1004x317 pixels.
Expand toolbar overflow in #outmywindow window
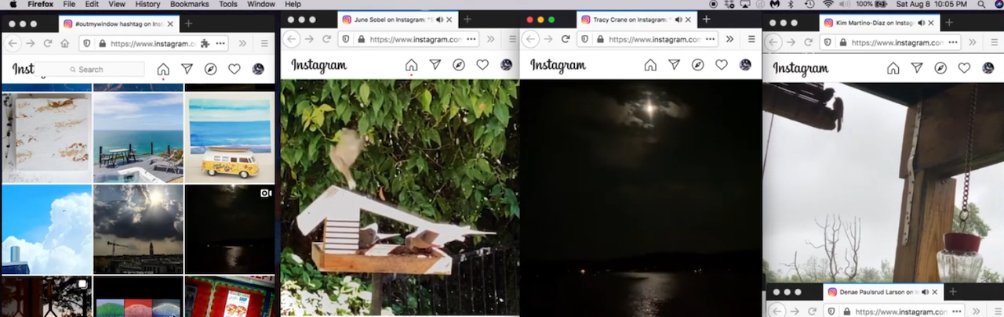click(x=242, y=44)
